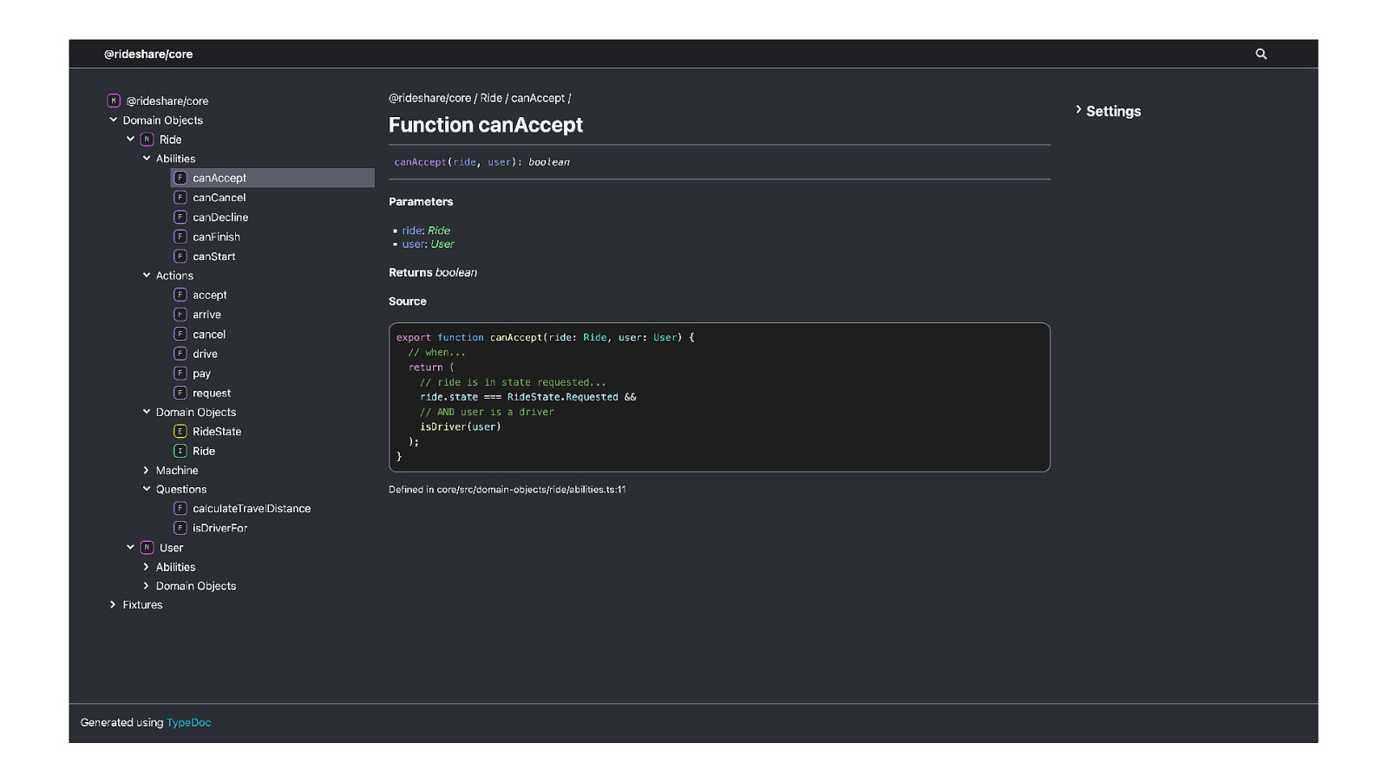
Task: Click the function icon beside canDecline
Action: [x=180, y=218]
